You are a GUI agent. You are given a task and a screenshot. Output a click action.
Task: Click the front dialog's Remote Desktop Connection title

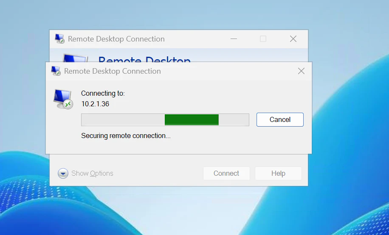point(113,71)
